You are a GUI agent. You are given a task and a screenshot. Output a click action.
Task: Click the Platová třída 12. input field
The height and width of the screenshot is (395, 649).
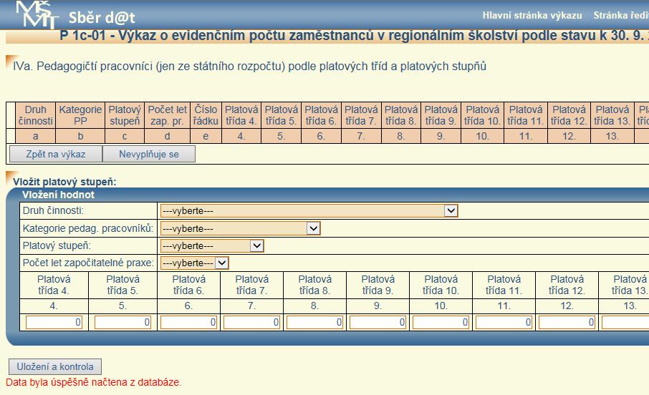[567, 322]
